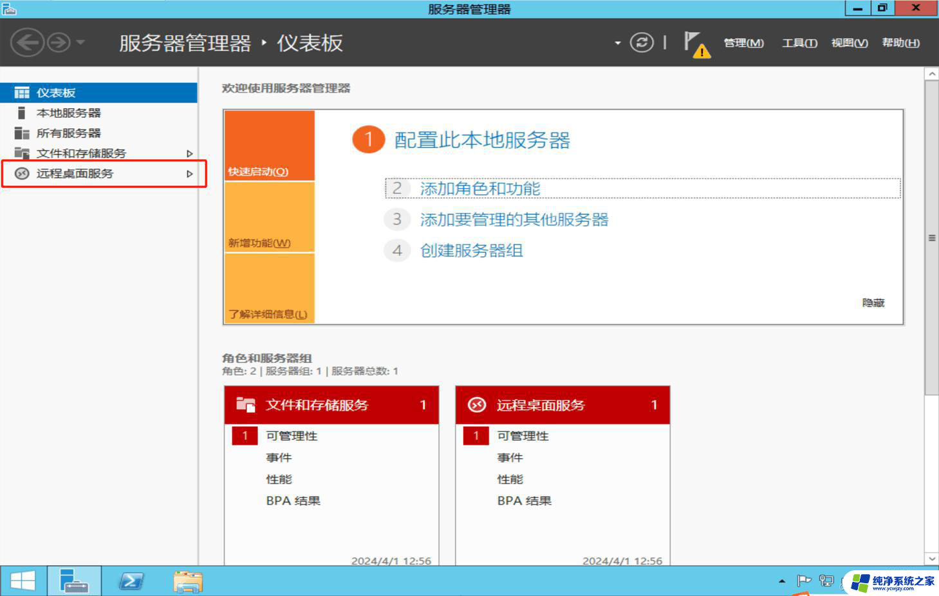Screen dimensions: 939x596
Task: Click the 远程桌面服务 tile icon
Action: point(477,405)
